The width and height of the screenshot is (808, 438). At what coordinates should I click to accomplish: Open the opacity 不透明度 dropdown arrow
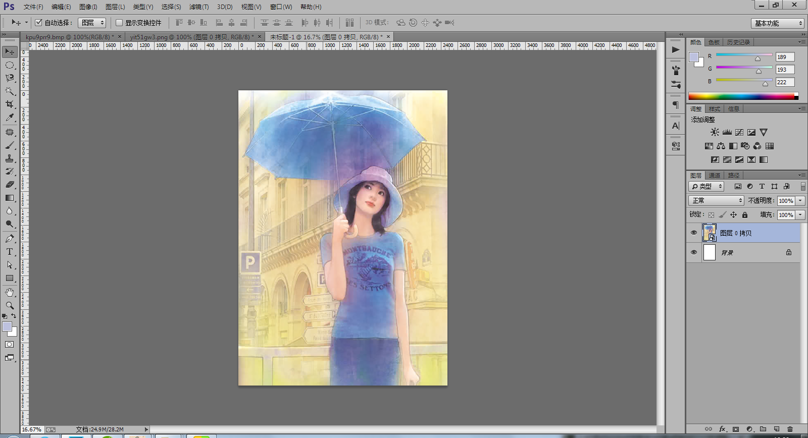(800, 201)
